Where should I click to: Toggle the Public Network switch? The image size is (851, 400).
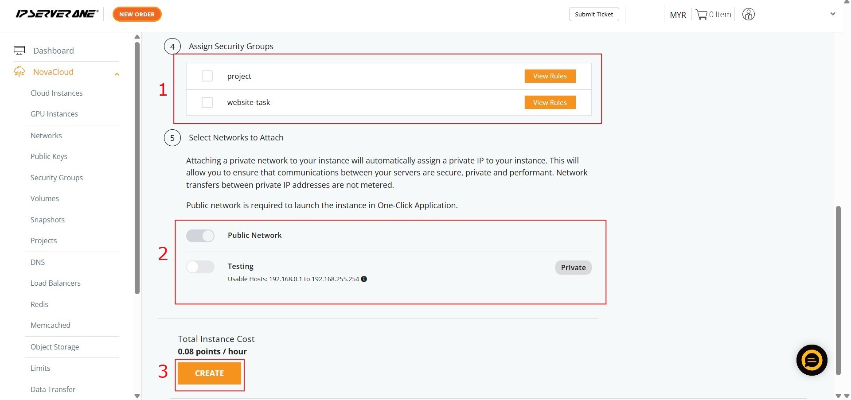(x=200, y=236)
